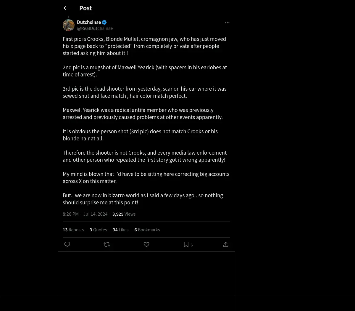Share the post via upload icon

[x=226, y=244]
